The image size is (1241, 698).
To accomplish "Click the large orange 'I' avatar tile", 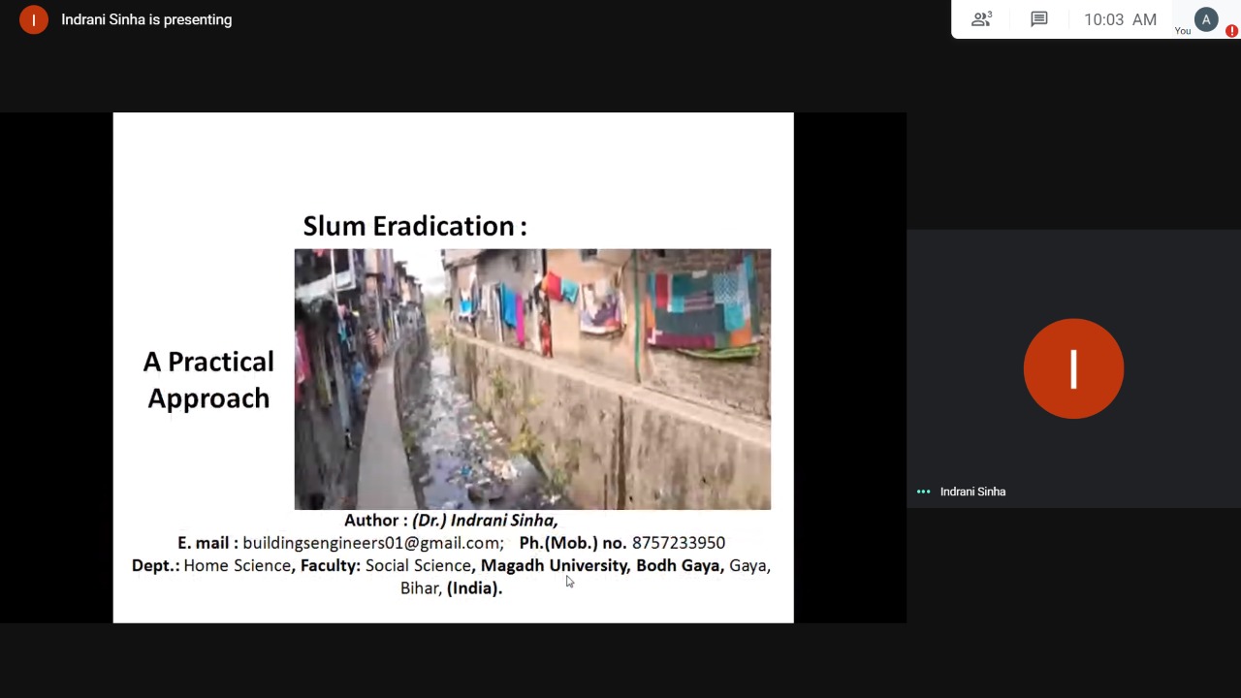I will coord(1073,368).
